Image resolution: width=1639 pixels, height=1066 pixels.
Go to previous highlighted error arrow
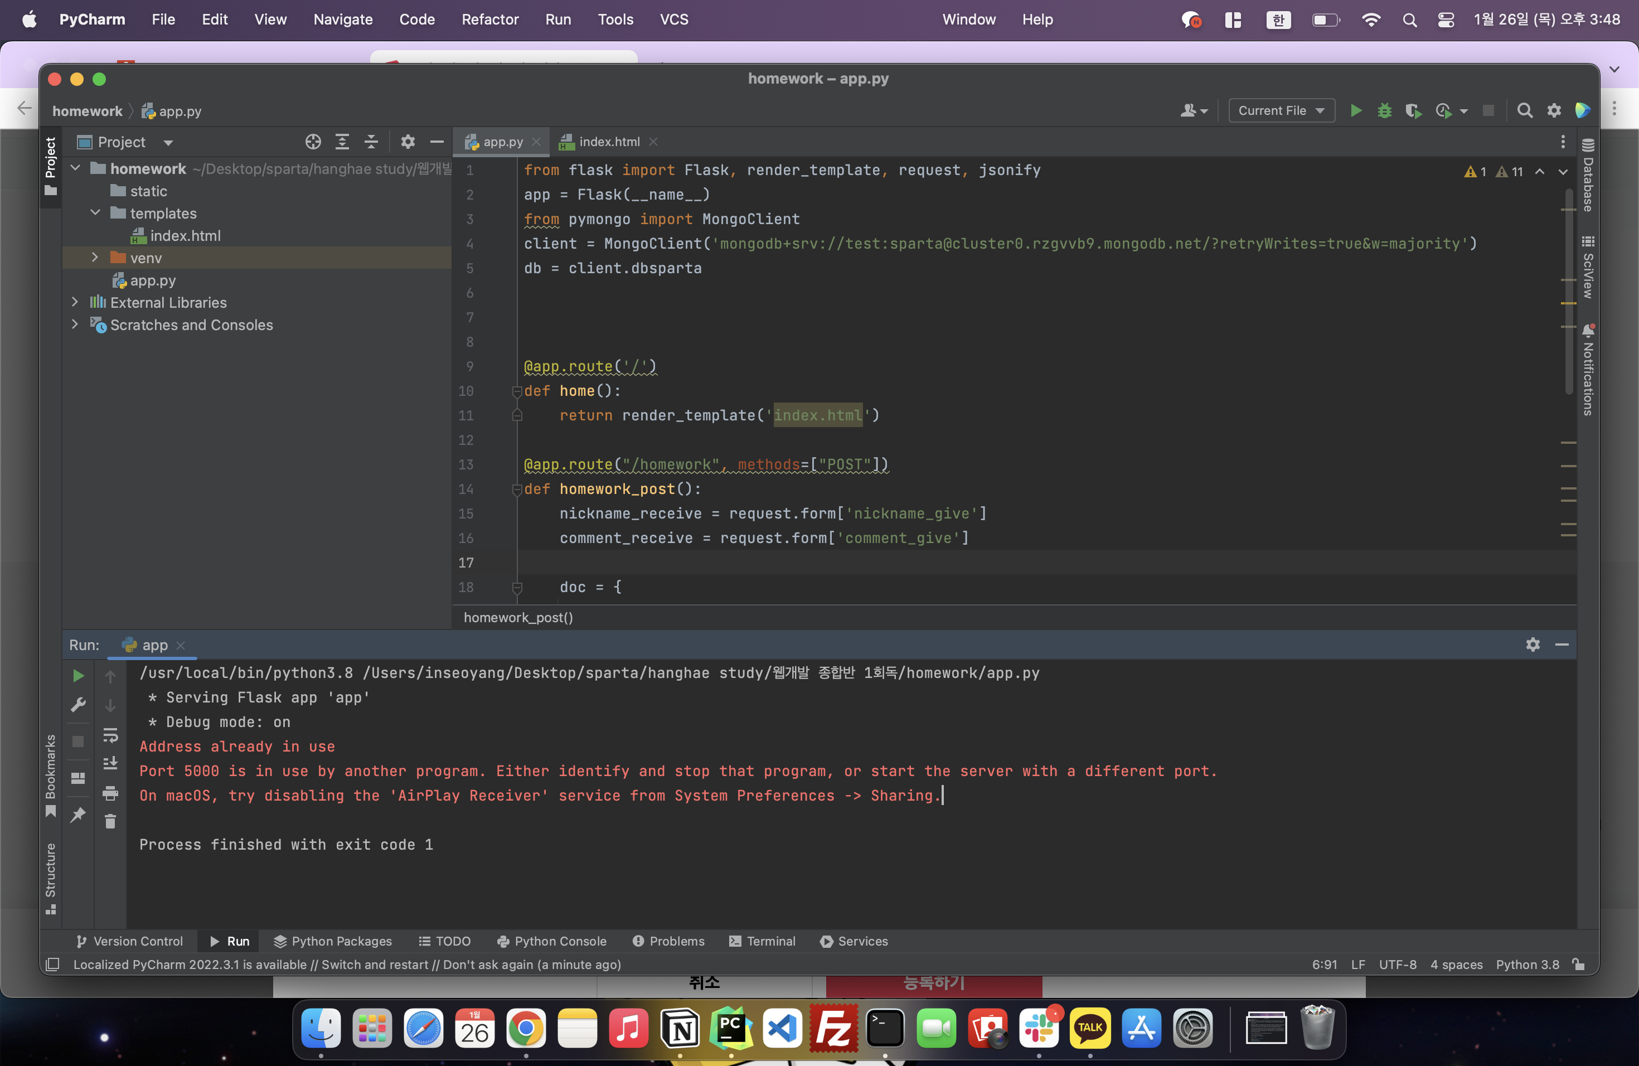[x=1540, y=172]
